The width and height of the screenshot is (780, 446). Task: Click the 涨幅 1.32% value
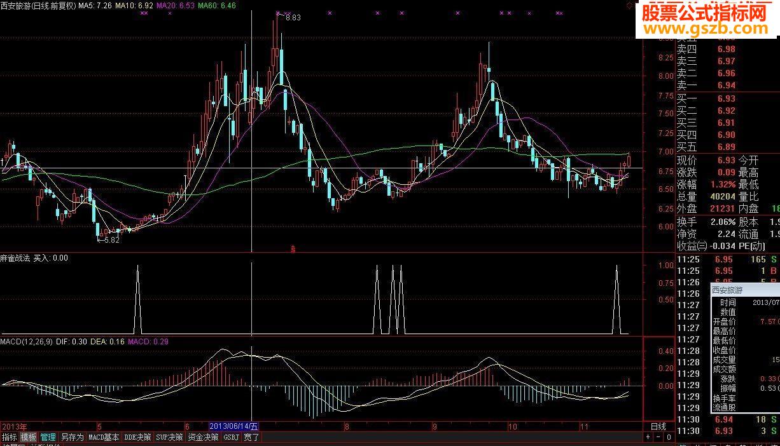(x=723, y=184)
